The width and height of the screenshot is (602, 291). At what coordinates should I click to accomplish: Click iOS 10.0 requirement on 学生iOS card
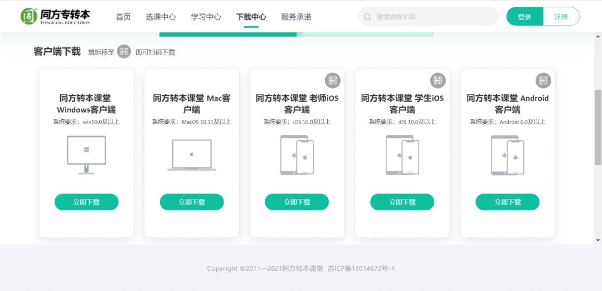[402, 122]
